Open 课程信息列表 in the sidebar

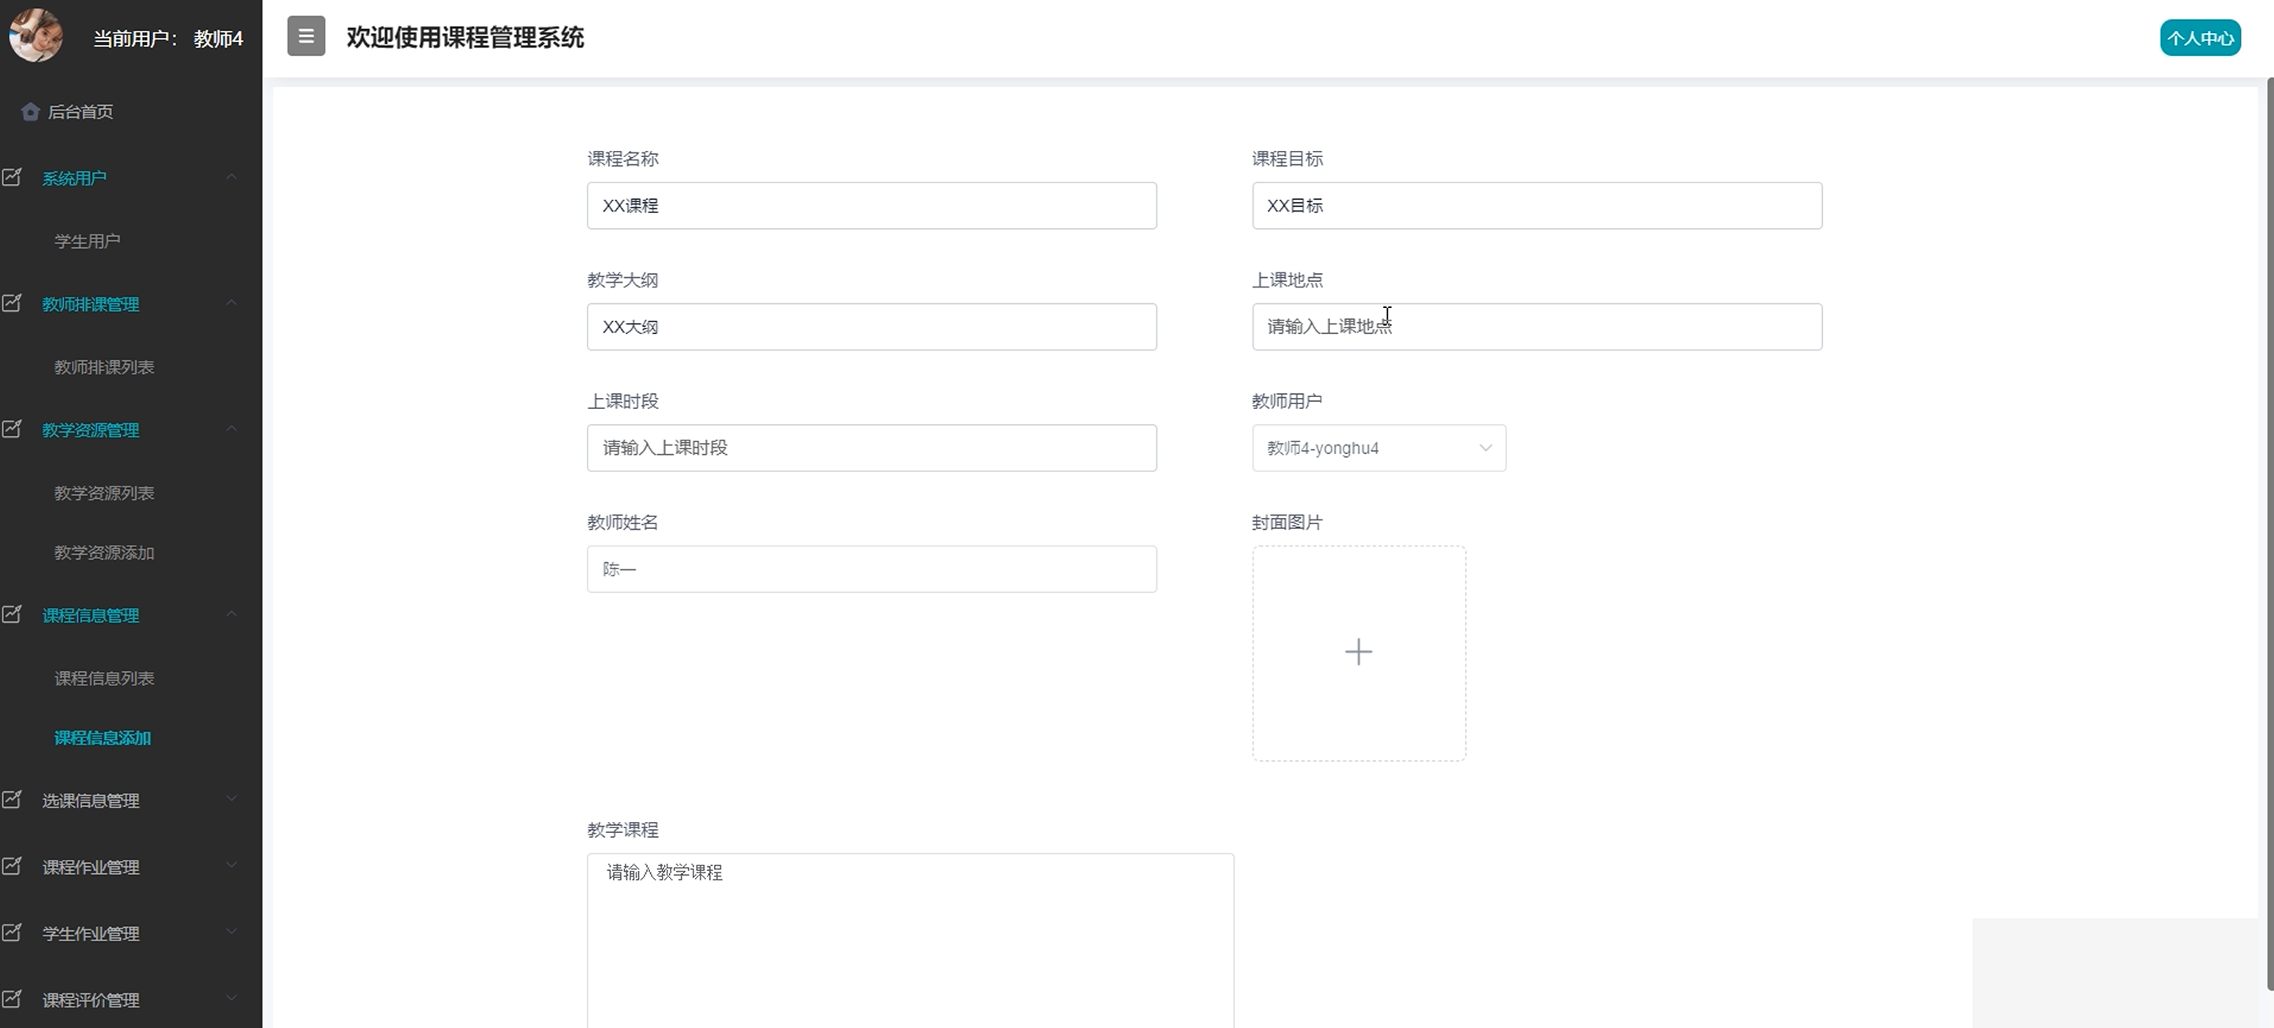(x=104, y=678)
